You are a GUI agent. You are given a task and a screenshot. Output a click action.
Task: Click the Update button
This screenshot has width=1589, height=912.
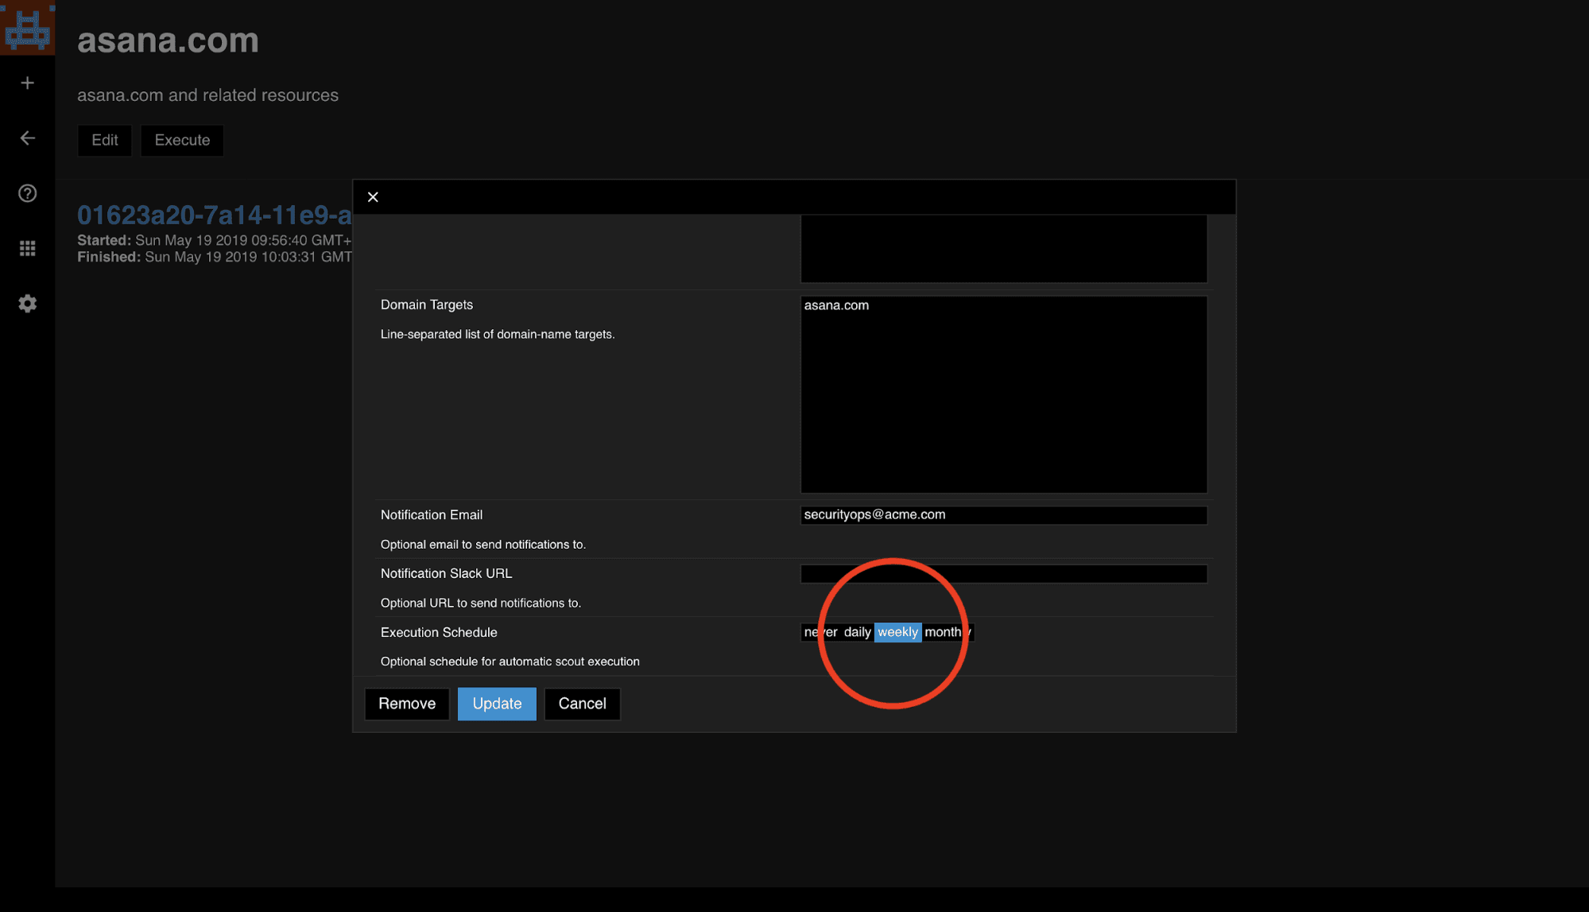[x=497, y=704]
